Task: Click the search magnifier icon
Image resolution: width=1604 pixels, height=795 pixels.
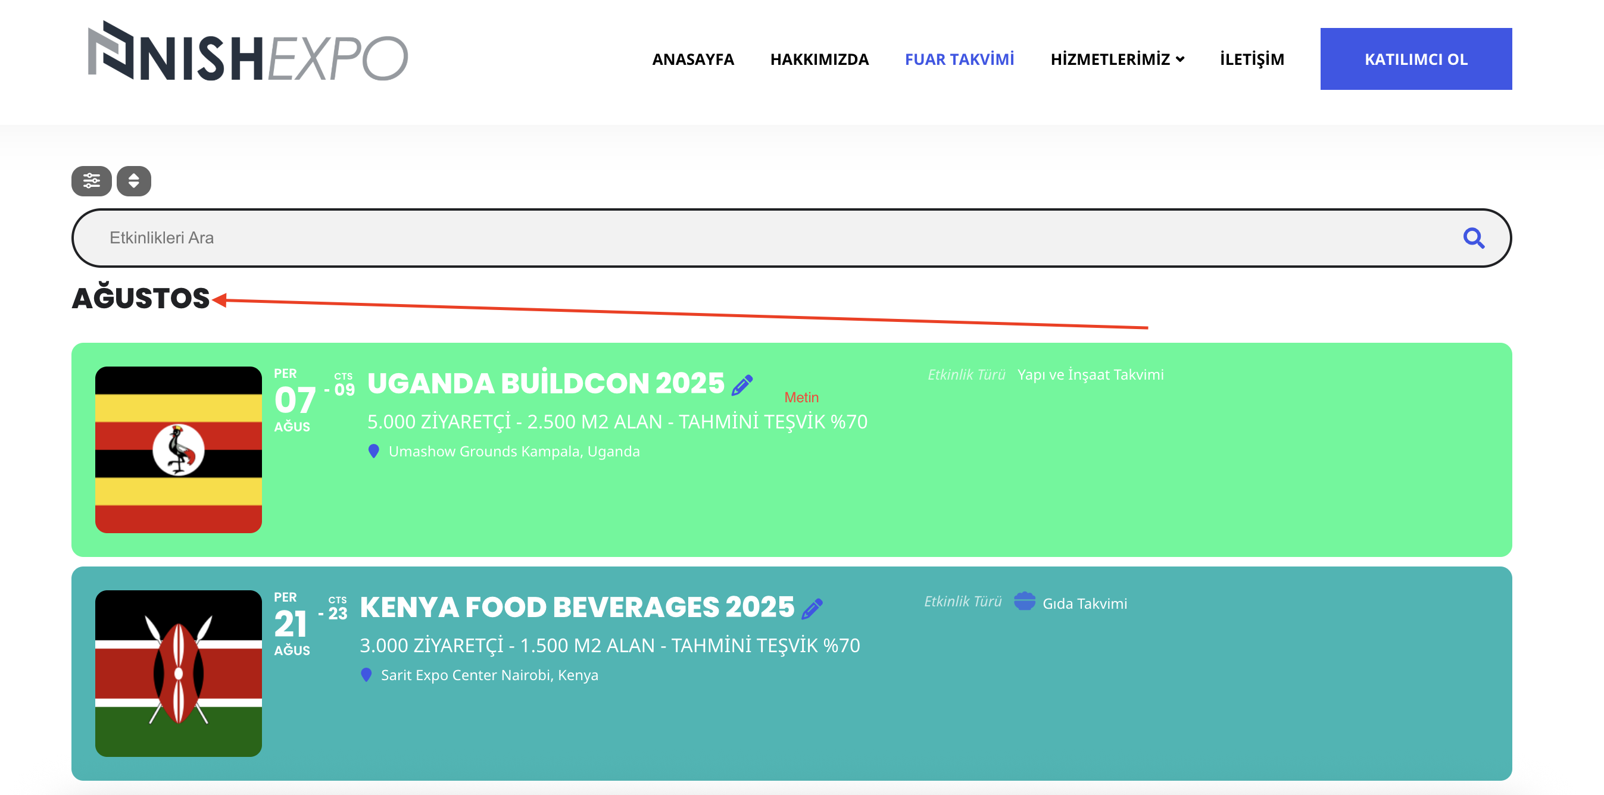Action: (x=1473, y=238)
